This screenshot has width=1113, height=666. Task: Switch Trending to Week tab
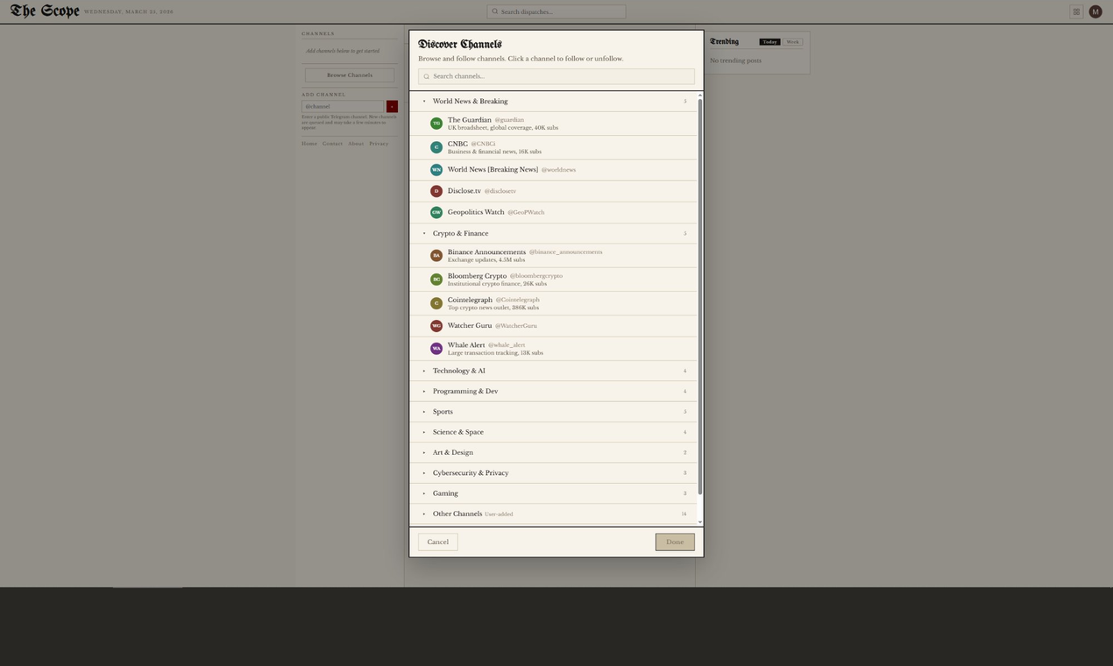point(792,42)
